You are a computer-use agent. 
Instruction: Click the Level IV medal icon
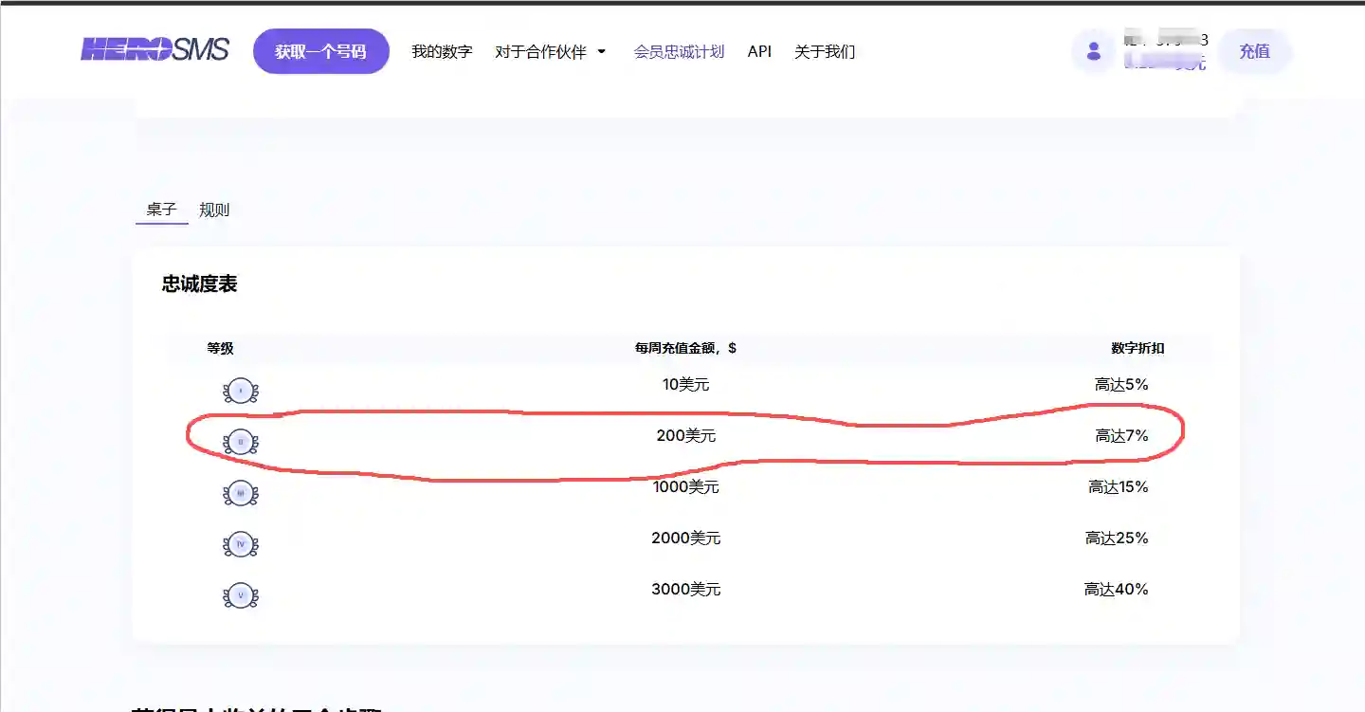pyautogui.click(x=241, y=544)
